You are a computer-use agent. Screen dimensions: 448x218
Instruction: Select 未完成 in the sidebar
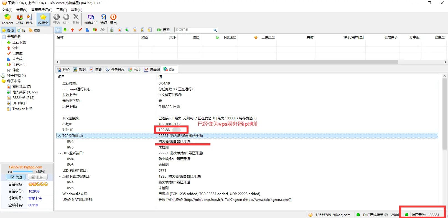(x=17, y=59)
